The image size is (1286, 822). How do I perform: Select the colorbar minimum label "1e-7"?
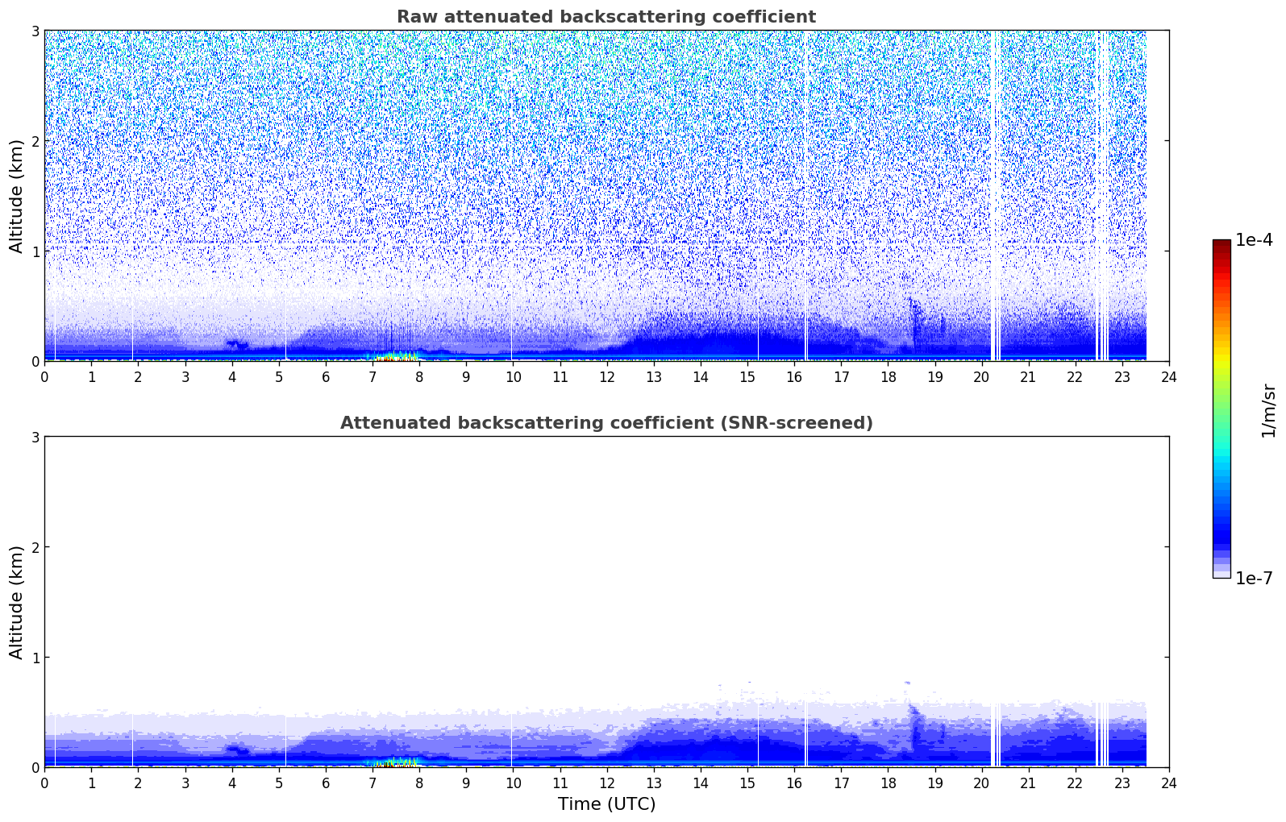click(x=1255, y=579)
